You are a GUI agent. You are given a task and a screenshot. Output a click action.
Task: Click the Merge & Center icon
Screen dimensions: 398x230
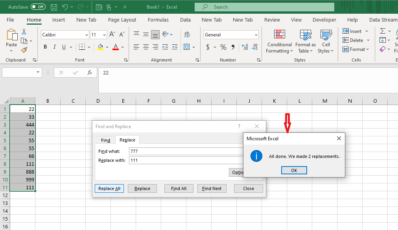(x=186, y=47)
